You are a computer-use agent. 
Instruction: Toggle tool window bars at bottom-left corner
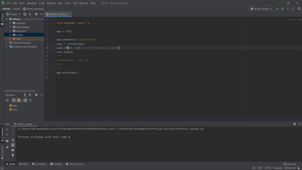(x=2, y=168)
